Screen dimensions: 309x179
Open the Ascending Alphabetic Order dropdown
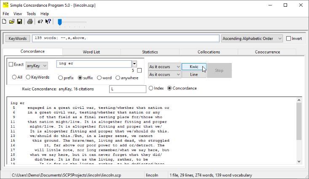(x=252, y=39)
